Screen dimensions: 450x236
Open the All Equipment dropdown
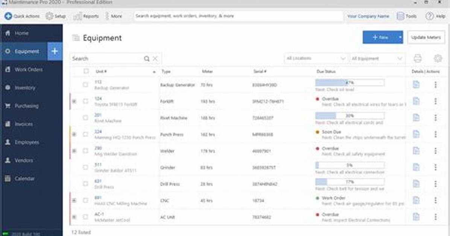[377, 59]
